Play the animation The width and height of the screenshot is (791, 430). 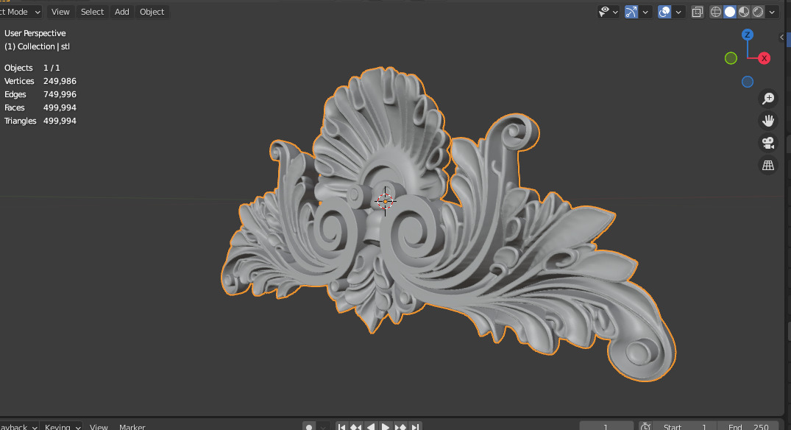click(386, 427)
